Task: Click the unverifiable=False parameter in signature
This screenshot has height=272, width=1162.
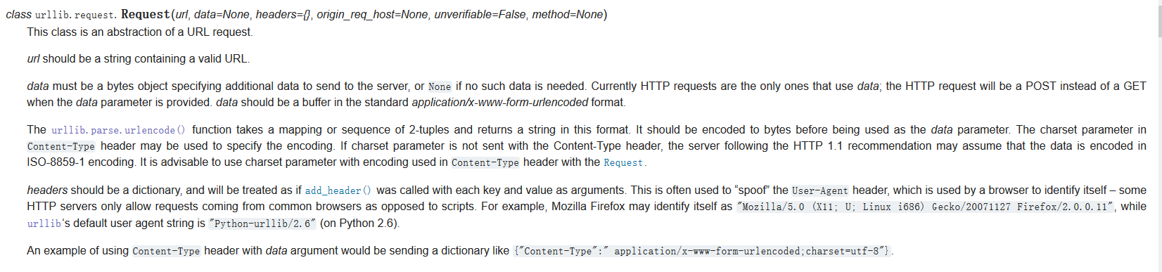Action: pyautogui.click(x=480, y=15)
